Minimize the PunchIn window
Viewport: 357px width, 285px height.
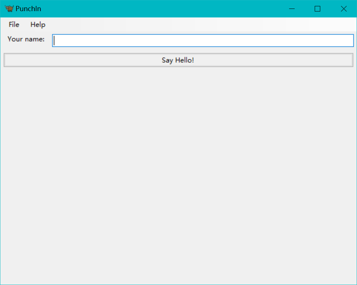tap(292, 9)
